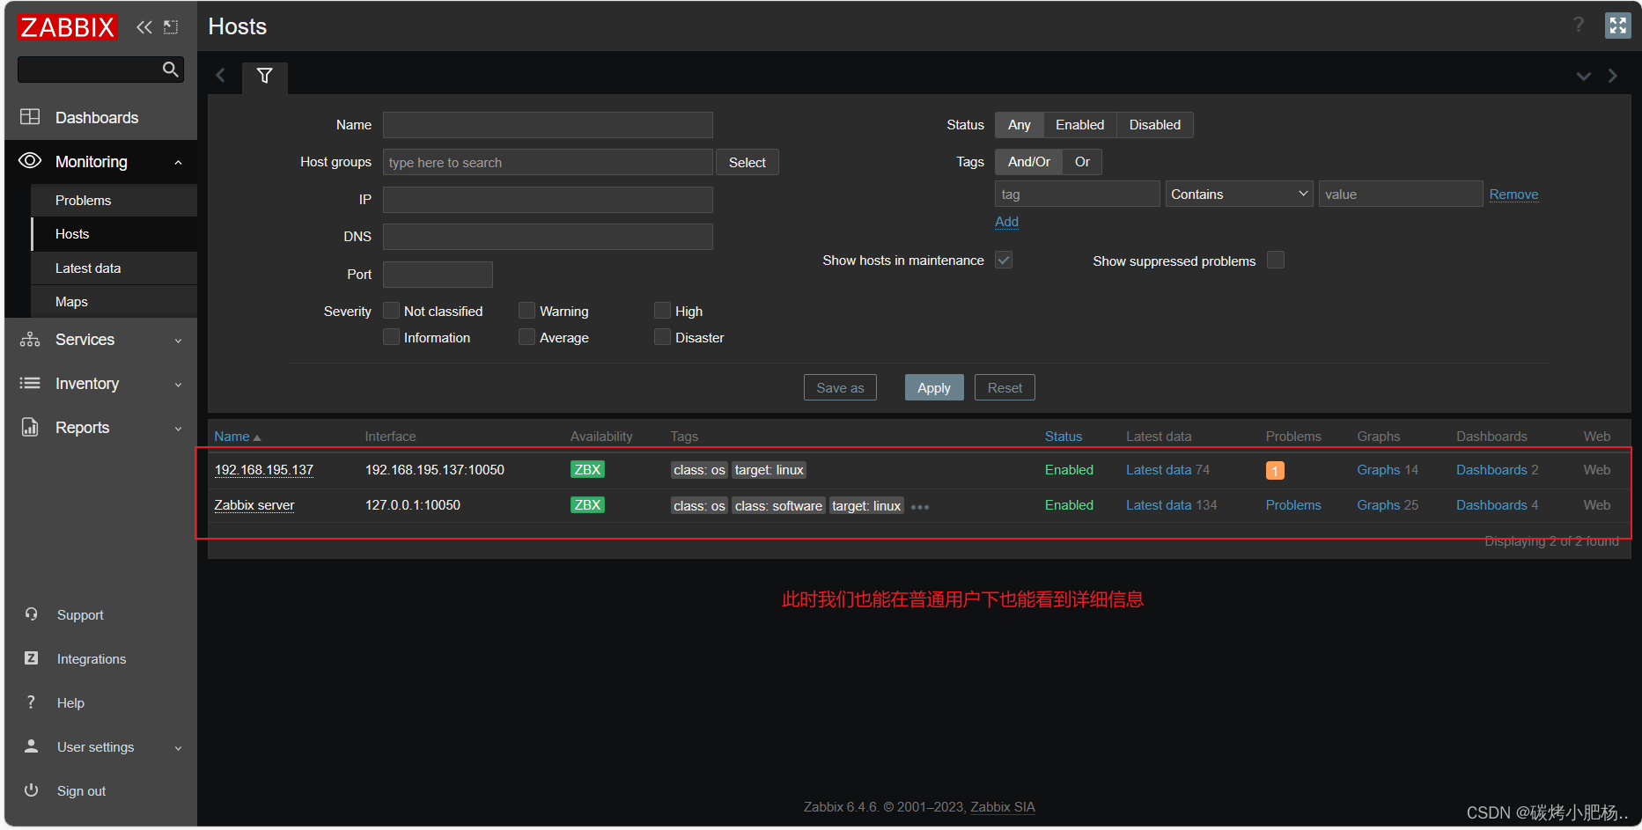Open the Latest data menu item
The image size is (1642, 830).
pos(114,268)
